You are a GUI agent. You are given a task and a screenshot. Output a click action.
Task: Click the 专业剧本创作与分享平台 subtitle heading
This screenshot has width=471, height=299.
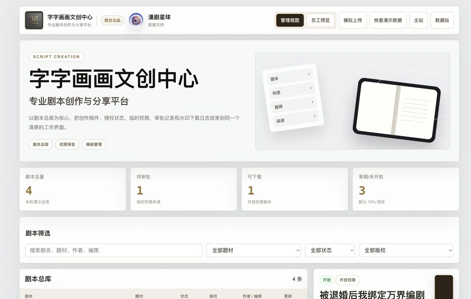pos(79,101)
